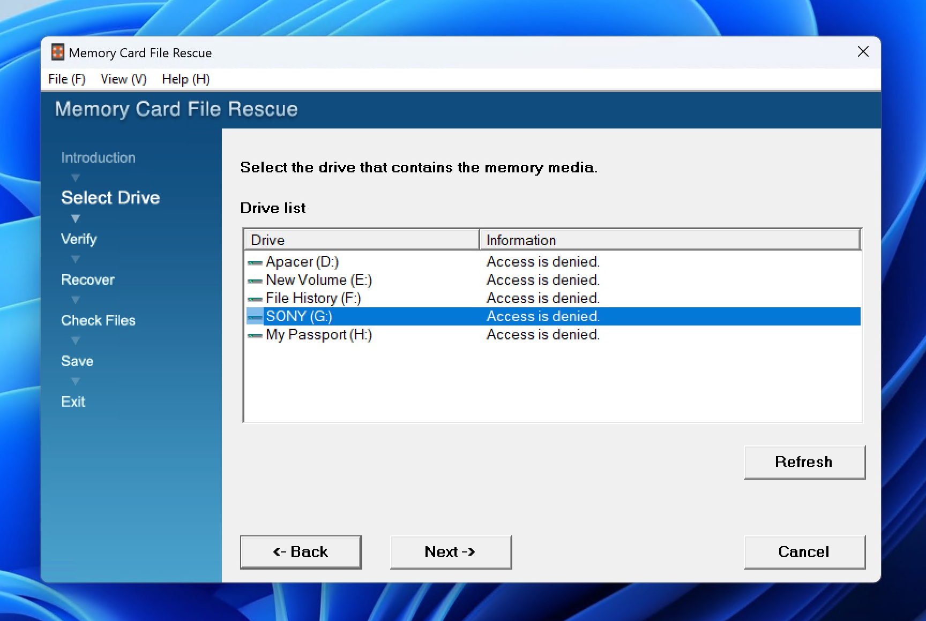
Task: Click the Recover step in sidebar
Action: pyautogui.click(x=88, y=280)
